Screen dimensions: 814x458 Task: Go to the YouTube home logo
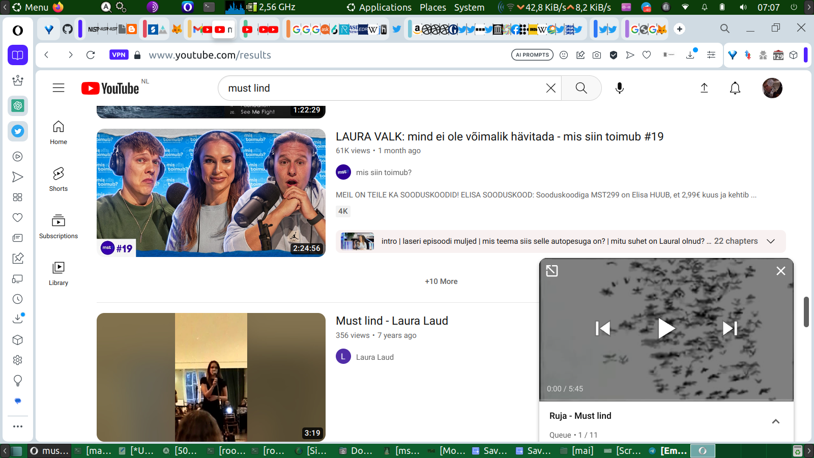(110, 89)
